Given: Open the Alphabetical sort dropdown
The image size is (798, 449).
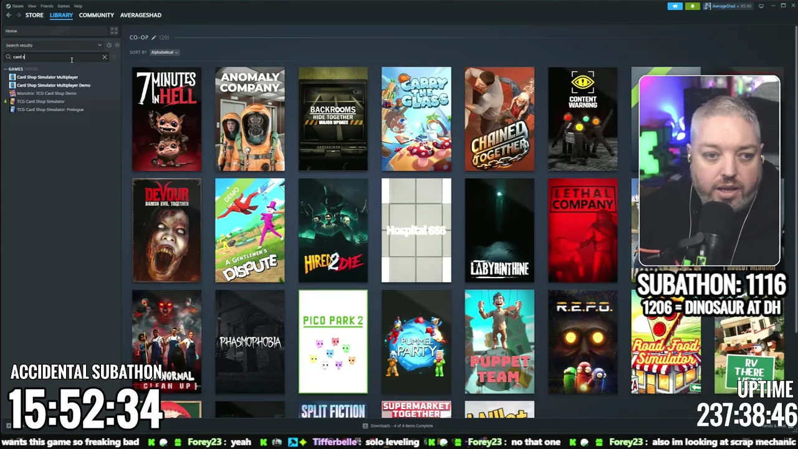Looking at the screenshot, I should pos(165,52).
